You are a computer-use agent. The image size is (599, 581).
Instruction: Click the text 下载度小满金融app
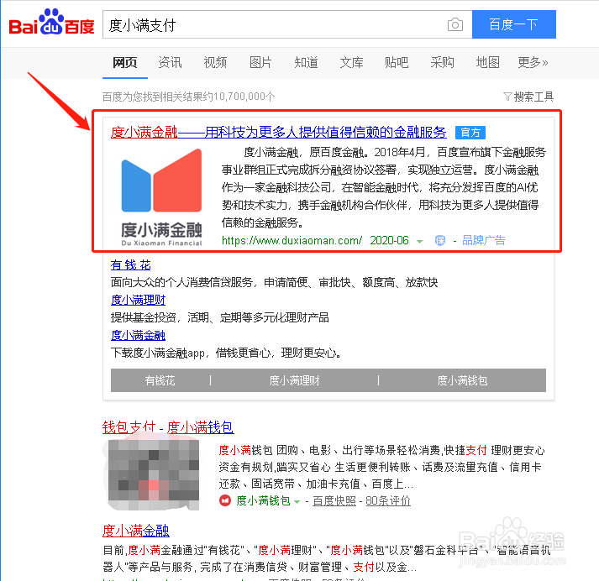(158, 353)
